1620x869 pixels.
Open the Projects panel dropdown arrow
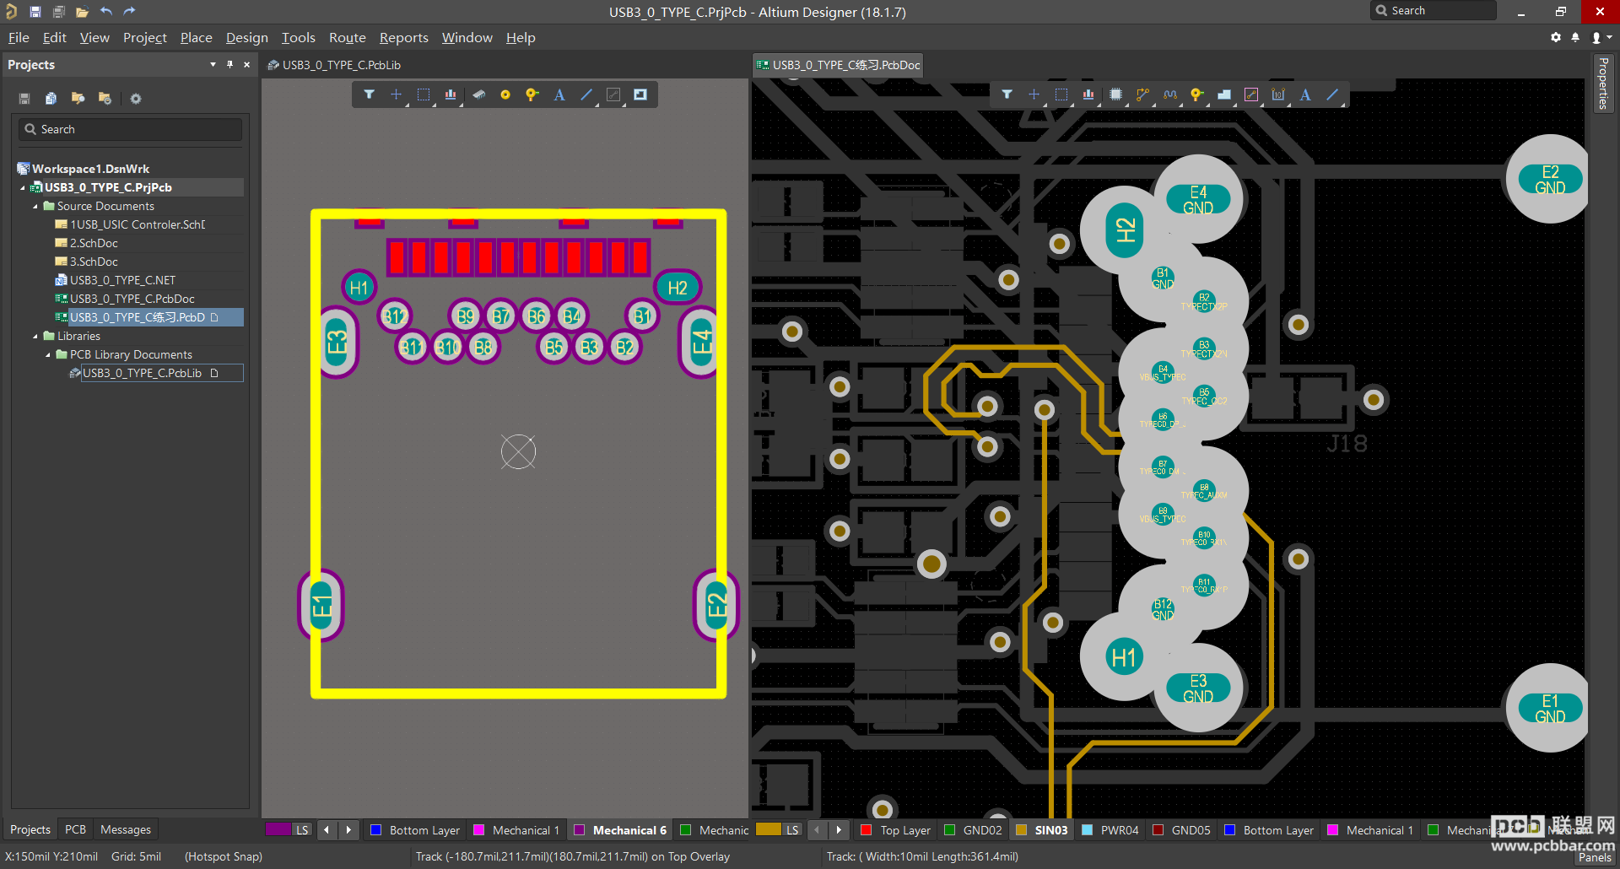click(213, 64)
